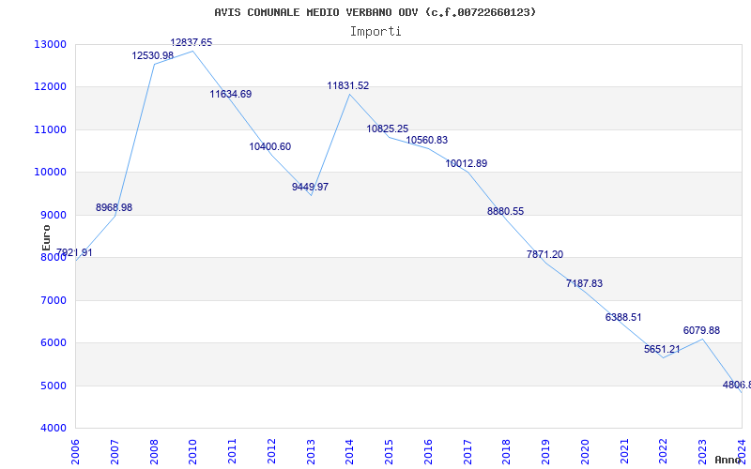Select the 8968.98 data point label

pyautogui.click(x=114, y=207)
